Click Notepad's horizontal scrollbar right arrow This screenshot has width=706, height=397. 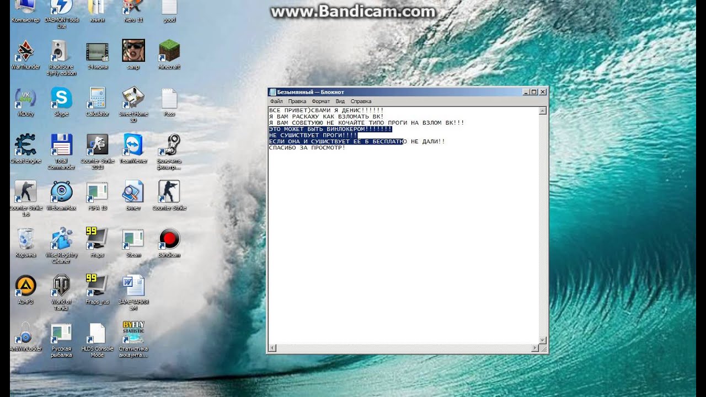click(534, 348)
